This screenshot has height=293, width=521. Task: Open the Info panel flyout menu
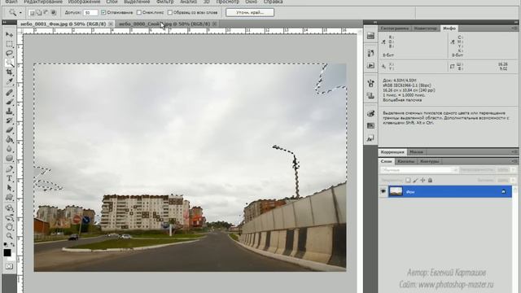(514, 28)
